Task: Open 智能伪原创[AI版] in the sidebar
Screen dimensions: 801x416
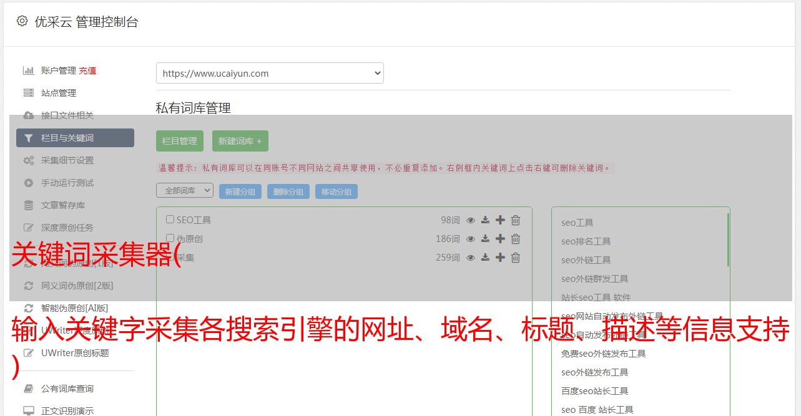Action: [75, 308]
